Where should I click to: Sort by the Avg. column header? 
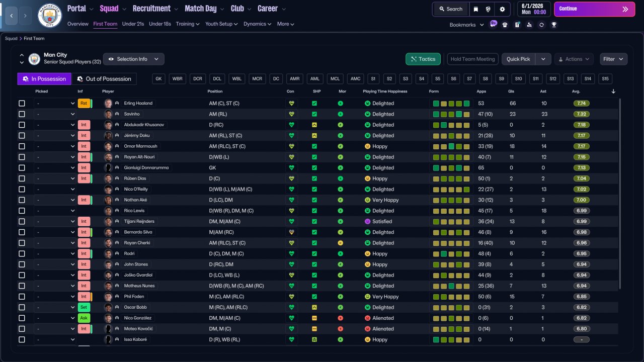(576, 92)
